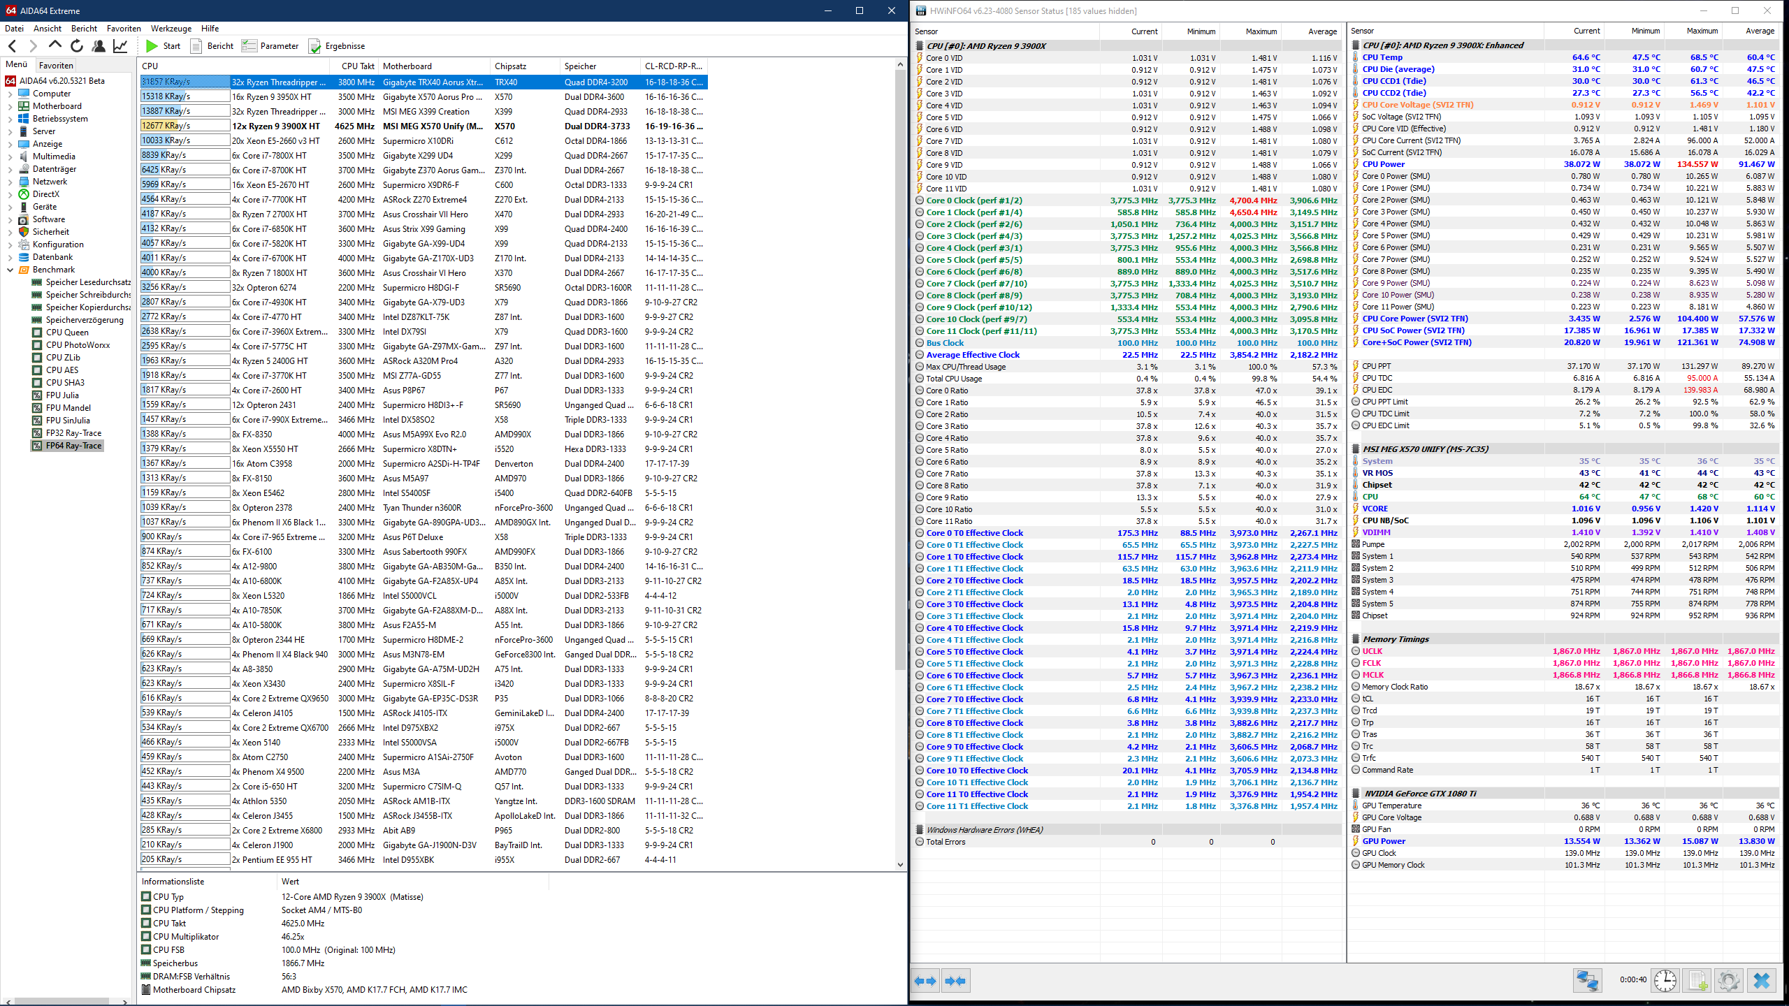Image resolution: width=1789 pixels, height=1006 pixels.
Task: Select CPU Queen benchmark in tree
Action: tap(67, 333)
